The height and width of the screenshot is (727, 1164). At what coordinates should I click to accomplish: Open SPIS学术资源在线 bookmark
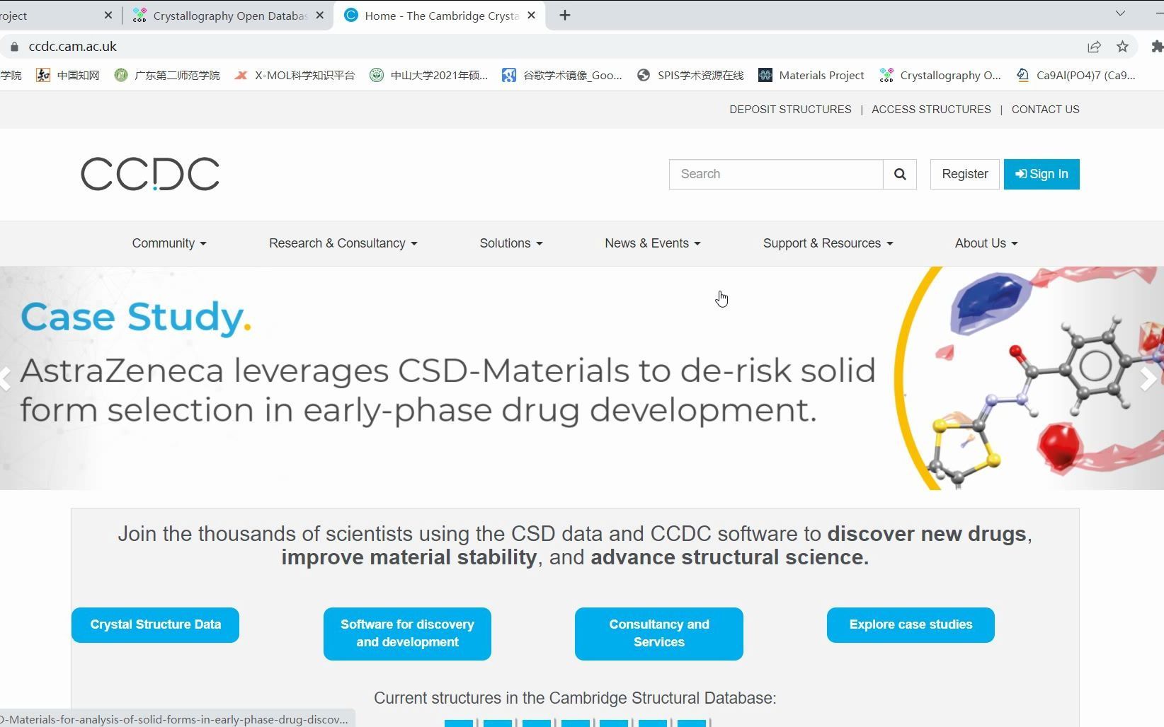690,75
